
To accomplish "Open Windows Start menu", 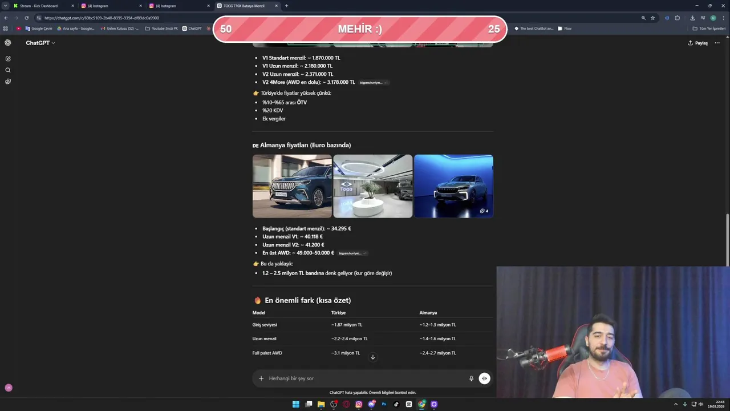I will 295,404.
